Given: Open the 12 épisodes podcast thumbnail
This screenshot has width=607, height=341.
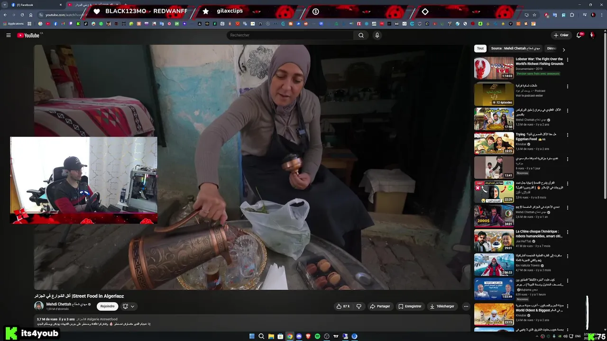Looking at the screenshot, I should (494, 94).
